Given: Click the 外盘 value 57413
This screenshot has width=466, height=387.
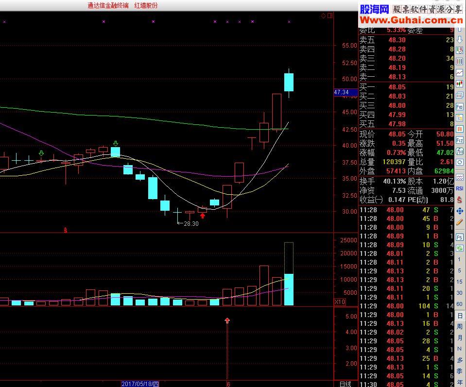Looking at the screenshot, I should tap(396, 171).
